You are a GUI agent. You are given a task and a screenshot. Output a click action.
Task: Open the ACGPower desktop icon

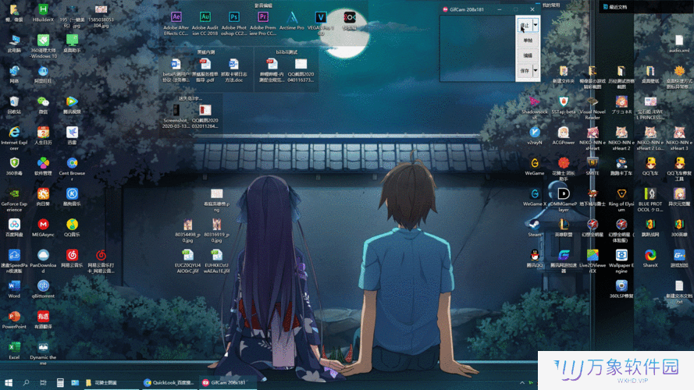click(564, 136)
